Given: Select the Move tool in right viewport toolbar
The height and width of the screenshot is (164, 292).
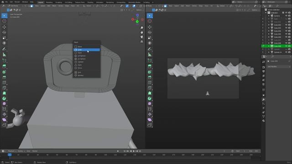Looking at the screenshot, I should [x=150, y=27].
